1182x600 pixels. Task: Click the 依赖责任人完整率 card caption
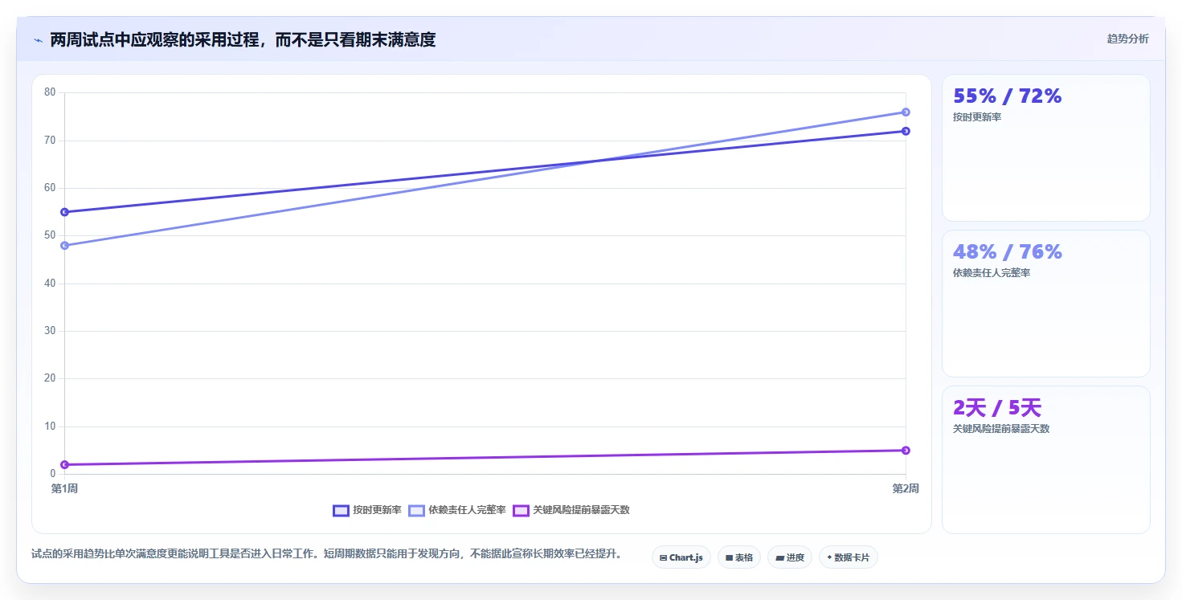(x=992, y=273)
